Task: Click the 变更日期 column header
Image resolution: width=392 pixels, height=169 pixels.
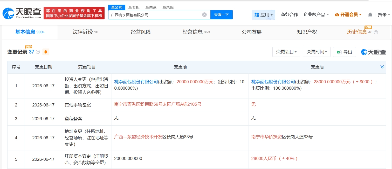Action: (44, 67)
